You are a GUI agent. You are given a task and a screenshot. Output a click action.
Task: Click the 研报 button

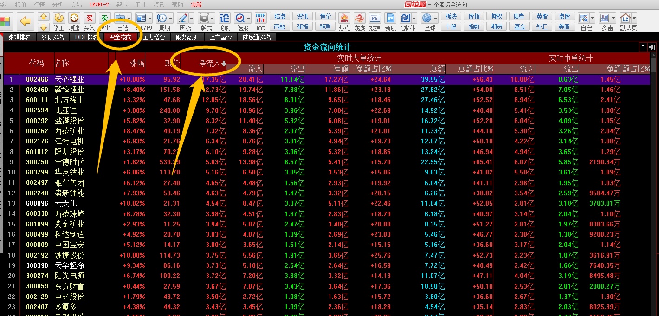(303, 26)
